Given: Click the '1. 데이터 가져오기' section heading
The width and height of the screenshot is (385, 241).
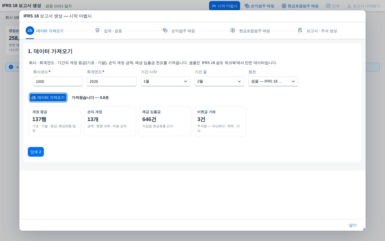Looking at the screenshot, I should (x=50, y=51).
